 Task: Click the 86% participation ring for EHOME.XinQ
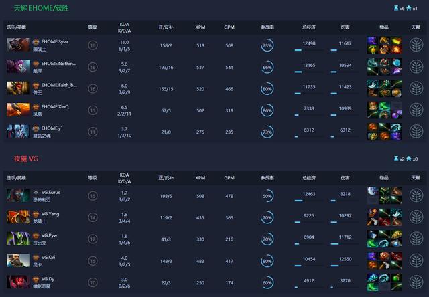coord(267,110)
